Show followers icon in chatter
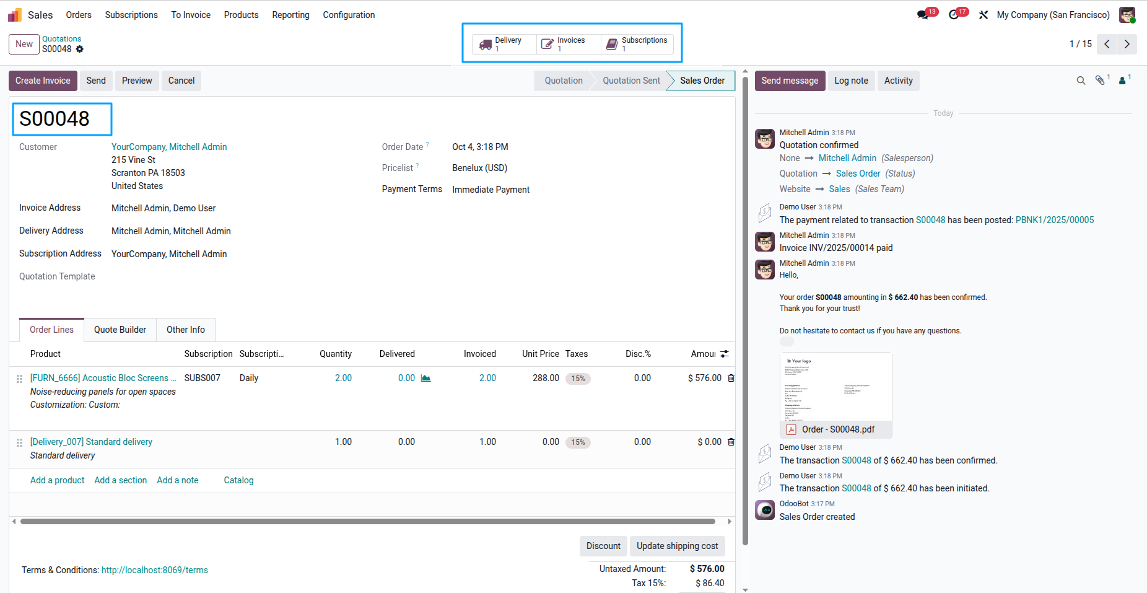The width and height of the screenshot is (1147, 593). click(1122, 81)
